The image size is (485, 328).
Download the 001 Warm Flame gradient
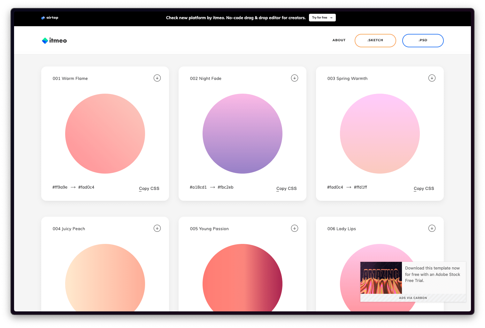pos(157,78)
